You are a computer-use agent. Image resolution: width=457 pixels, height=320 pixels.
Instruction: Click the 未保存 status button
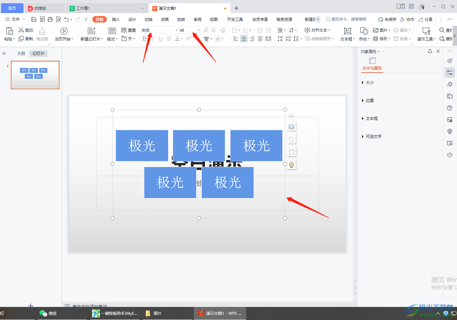(387, 19)
